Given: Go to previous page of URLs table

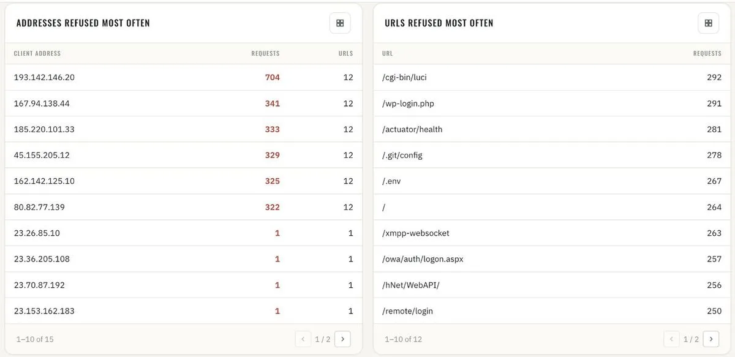Looking at the screenshot, I should (672, 339).
